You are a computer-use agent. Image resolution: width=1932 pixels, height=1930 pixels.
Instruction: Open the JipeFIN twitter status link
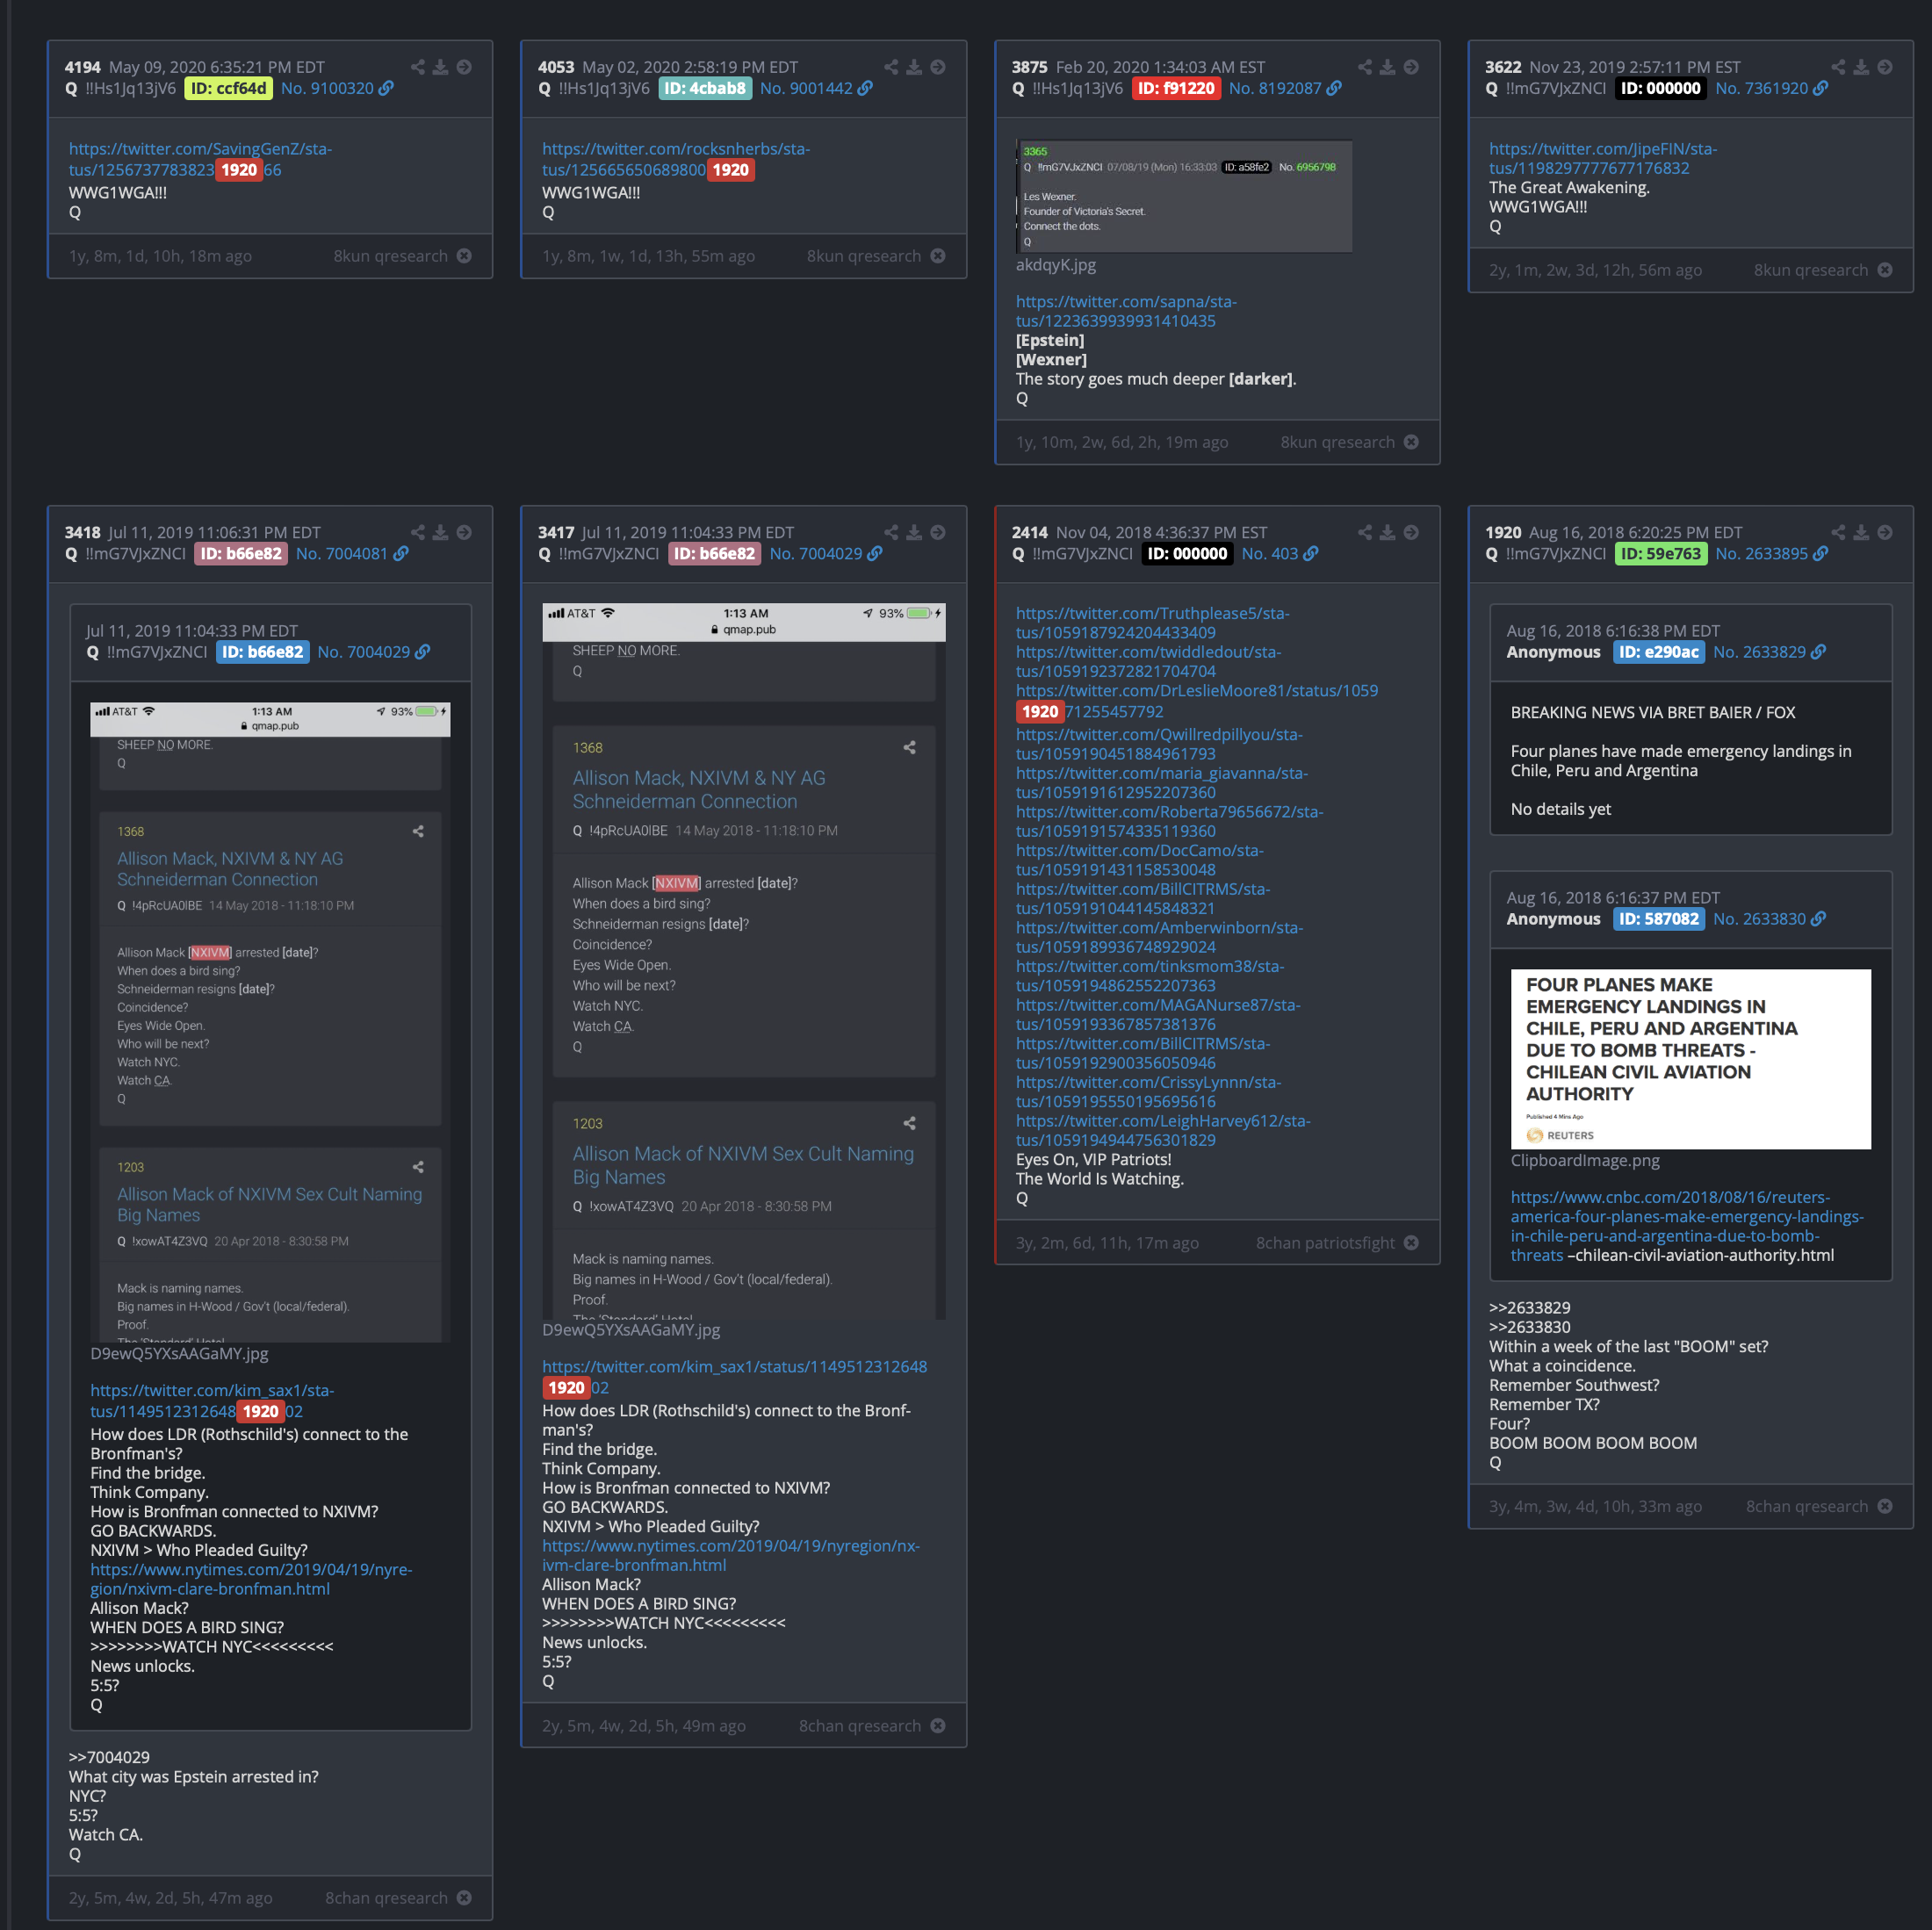coord(1603,158)
